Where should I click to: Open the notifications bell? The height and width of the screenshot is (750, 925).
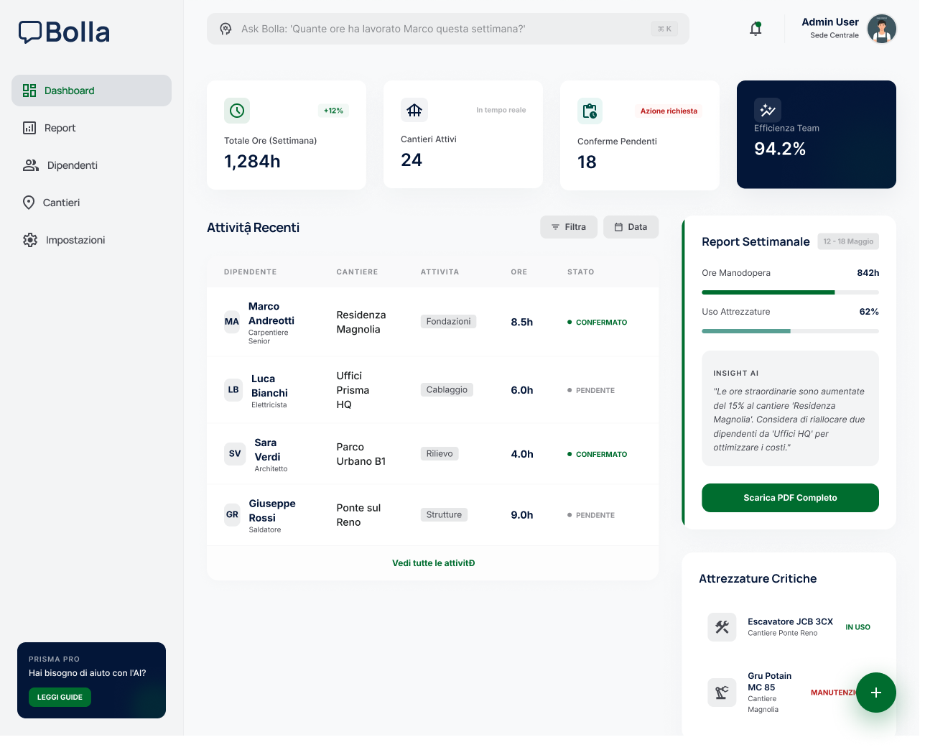(x=756, y=29)
